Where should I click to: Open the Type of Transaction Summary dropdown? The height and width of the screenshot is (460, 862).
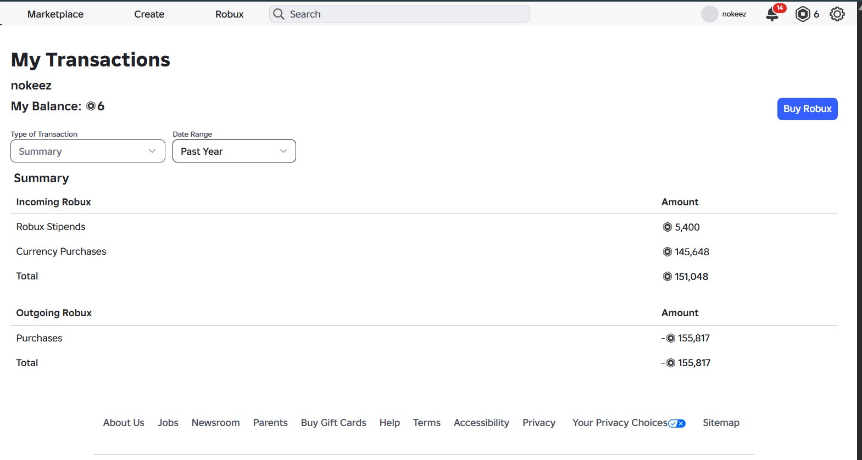pos(88,151)
